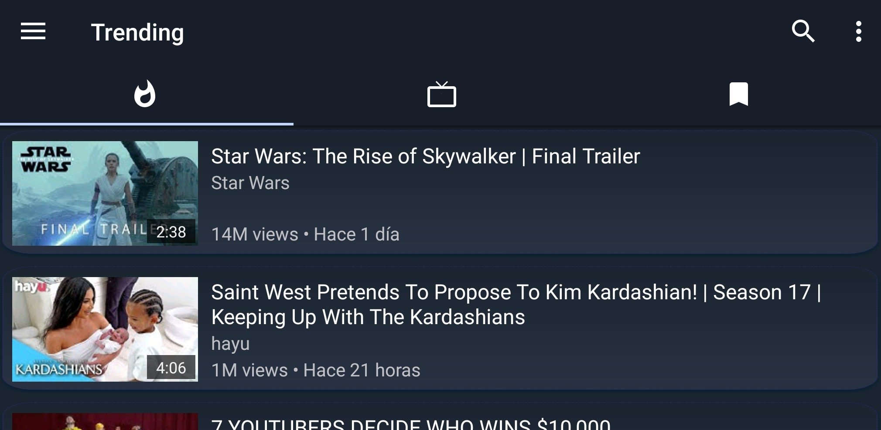Select the 14M views Star Wars info line
The height and width of the screenshot is (430, 881).
tap(305, 234)
